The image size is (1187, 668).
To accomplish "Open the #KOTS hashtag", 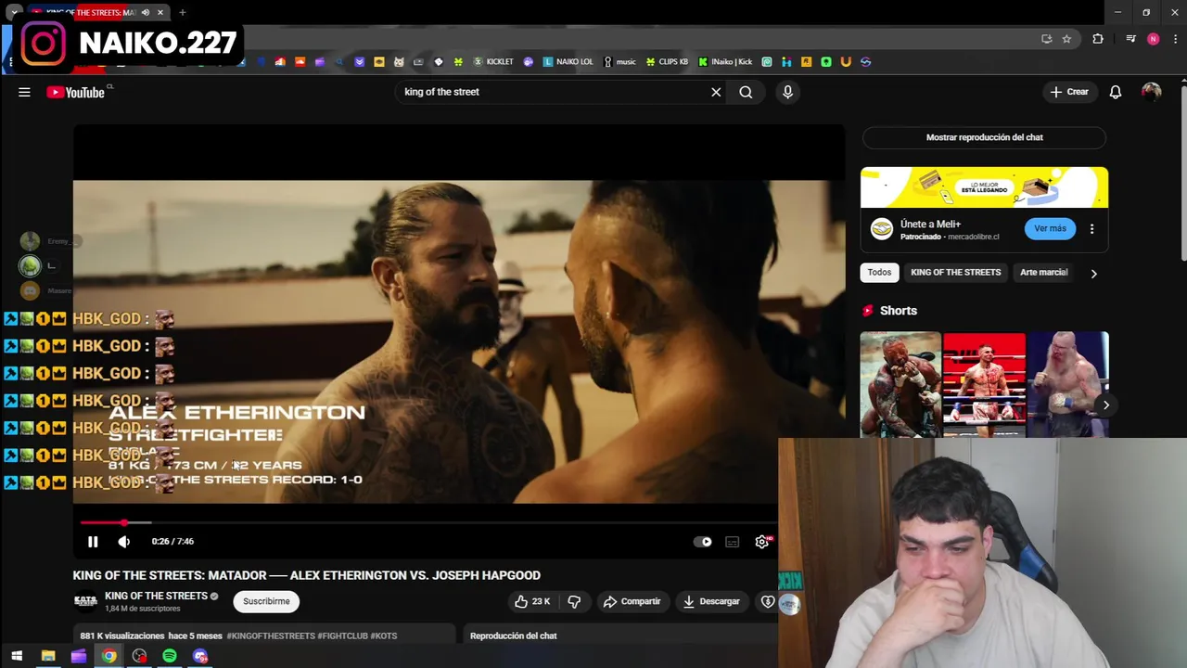I will click(384, 636).
